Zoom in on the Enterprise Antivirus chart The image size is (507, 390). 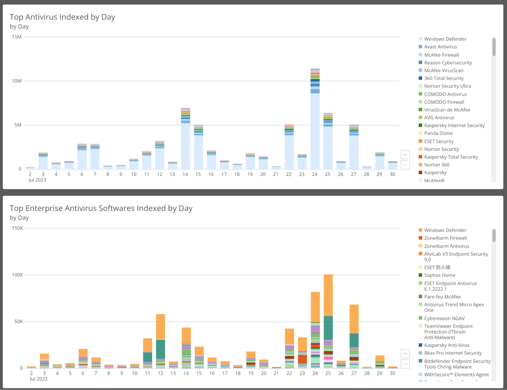405,354
